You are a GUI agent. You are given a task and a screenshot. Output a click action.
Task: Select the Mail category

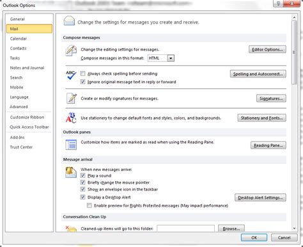pyautogui.click(x=29, y=29)
